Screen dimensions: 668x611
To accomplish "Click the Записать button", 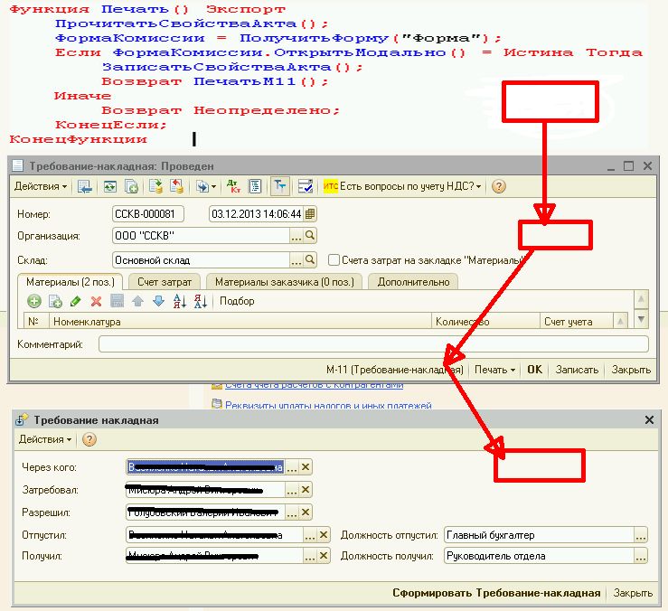I will point(577,370).
